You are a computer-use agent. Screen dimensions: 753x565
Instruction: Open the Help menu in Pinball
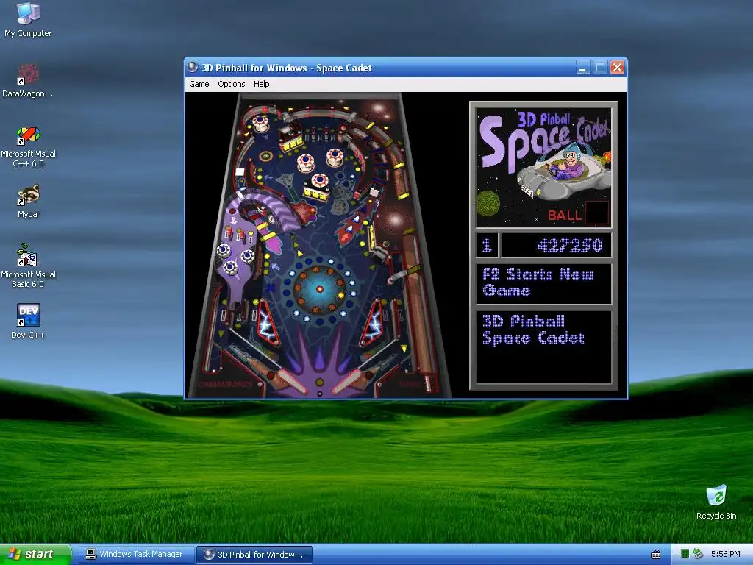[x=261, y=84]
